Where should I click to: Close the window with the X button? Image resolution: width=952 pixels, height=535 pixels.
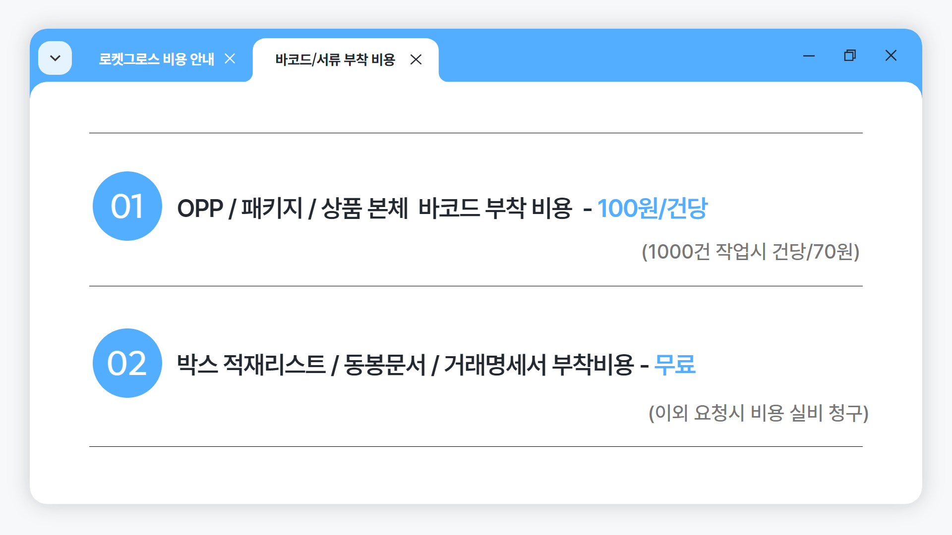[891, 55]
